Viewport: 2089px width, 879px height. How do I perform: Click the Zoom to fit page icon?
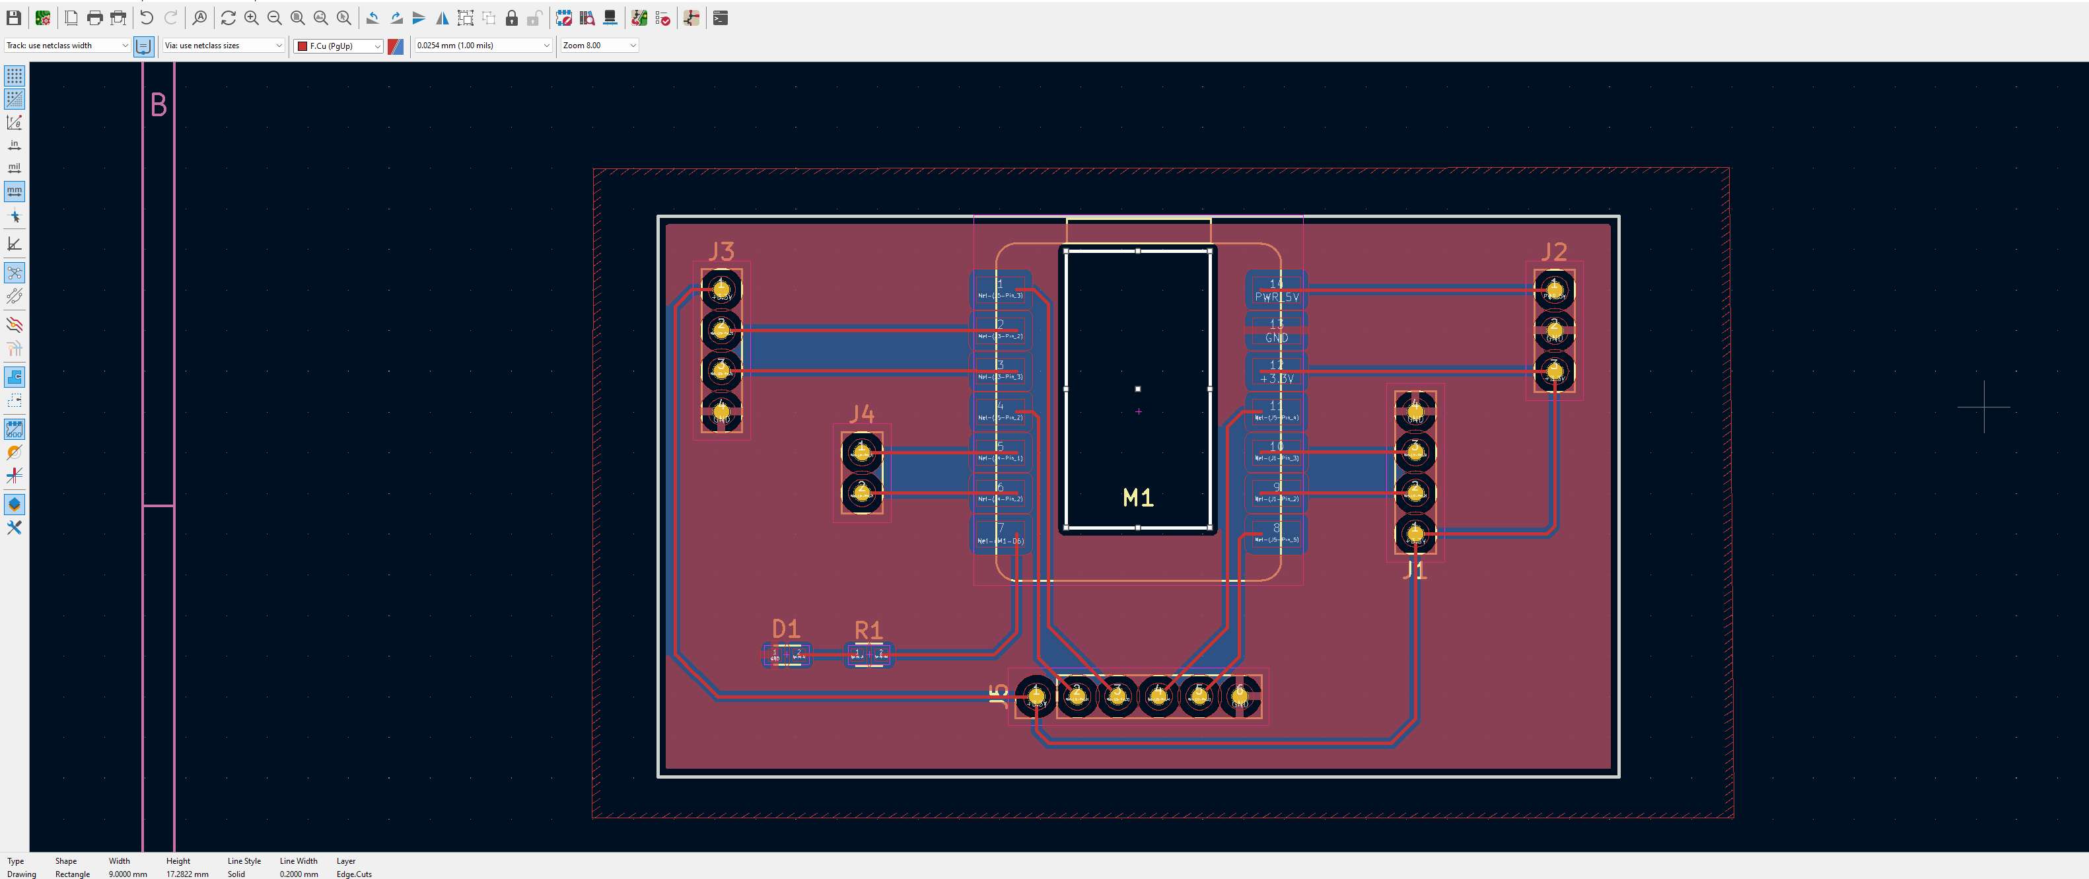click(x=298, y=18)
